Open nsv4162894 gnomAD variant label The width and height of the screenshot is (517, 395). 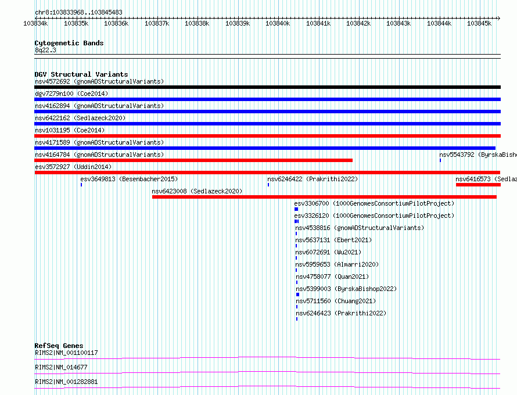coord(99,106)
